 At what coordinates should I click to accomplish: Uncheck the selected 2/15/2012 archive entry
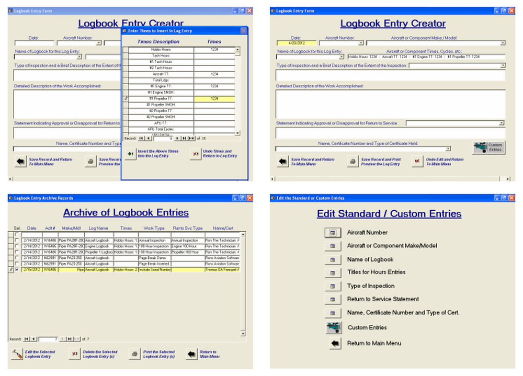click(x=17, y=269)
